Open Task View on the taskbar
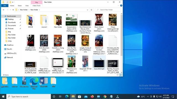The height and width of the screenshot is (99, 177). (60, 97)
